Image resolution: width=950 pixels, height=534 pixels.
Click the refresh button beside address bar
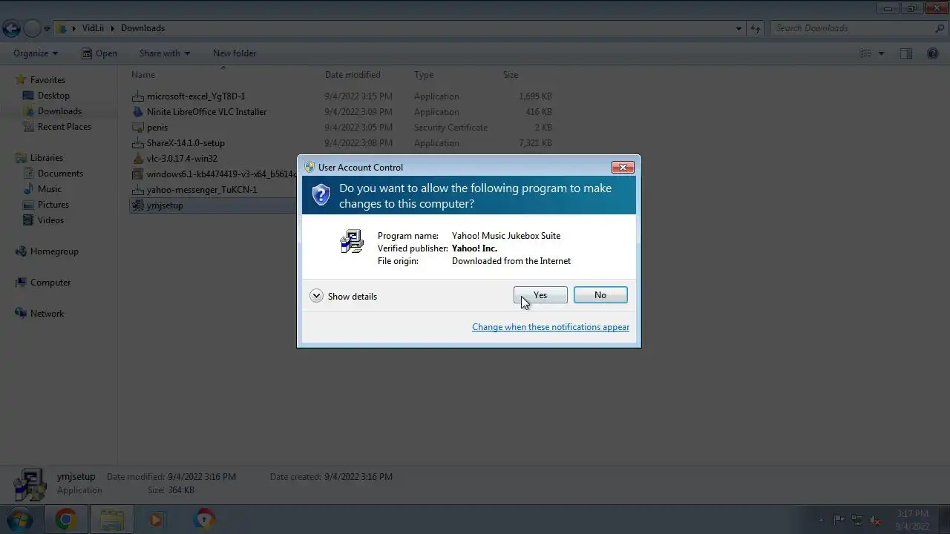(x=756, y=29)
